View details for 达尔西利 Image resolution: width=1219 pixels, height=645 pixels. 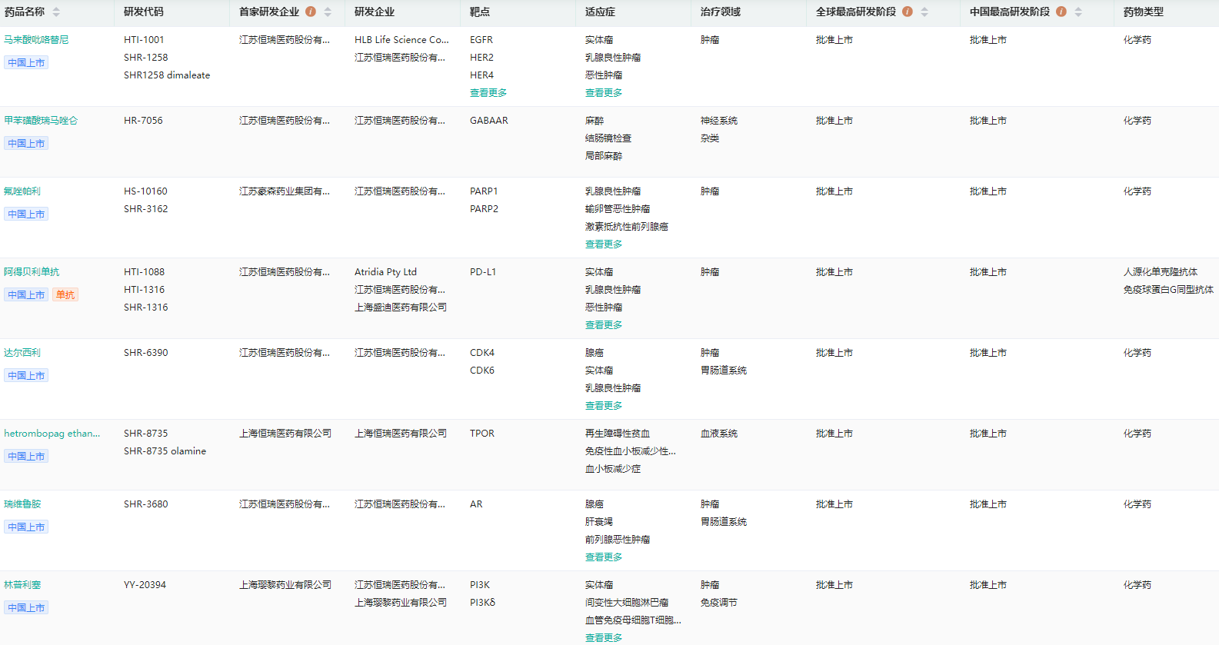click(x=22, y=353)
